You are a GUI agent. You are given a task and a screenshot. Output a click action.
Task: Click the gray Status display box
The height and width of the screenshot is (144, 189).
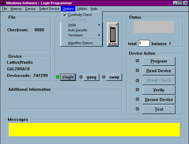154,27
